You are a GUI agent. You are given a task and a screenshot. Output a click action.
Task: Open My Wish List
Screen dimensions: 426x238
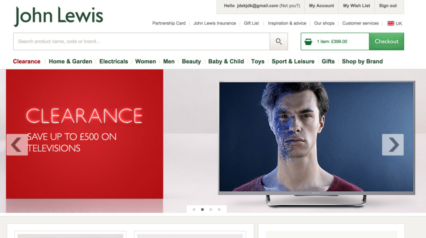click(x=357, y=6)
